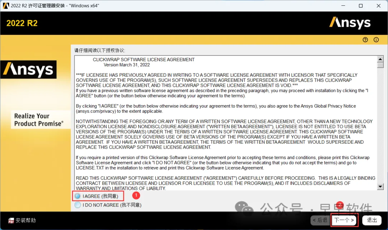Click the Ansys installer title bar icon

[x=6, y=5]
